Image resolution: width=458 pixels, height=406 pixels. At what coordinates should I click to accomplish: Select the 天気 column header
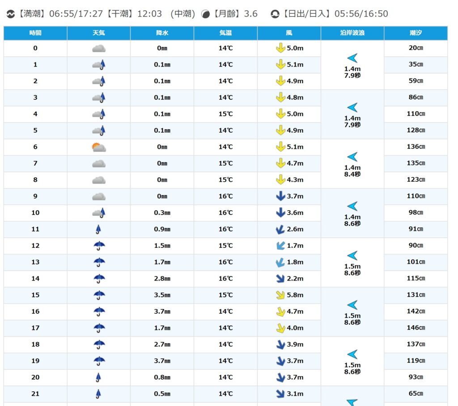pyautogui.click(x=99, y=33)
